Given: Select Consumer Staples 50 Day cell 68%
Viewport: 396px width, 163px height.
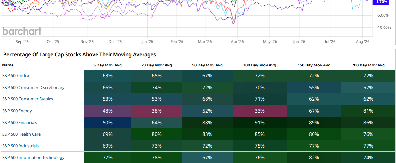Looking at the screenshot, I should coord(207,99).
